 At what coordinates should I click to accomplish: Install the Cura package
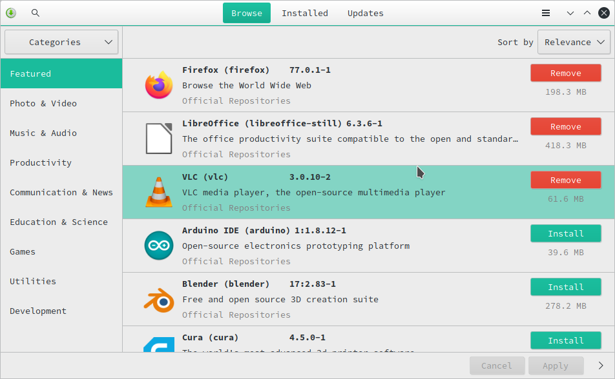[x=566, y=340]
